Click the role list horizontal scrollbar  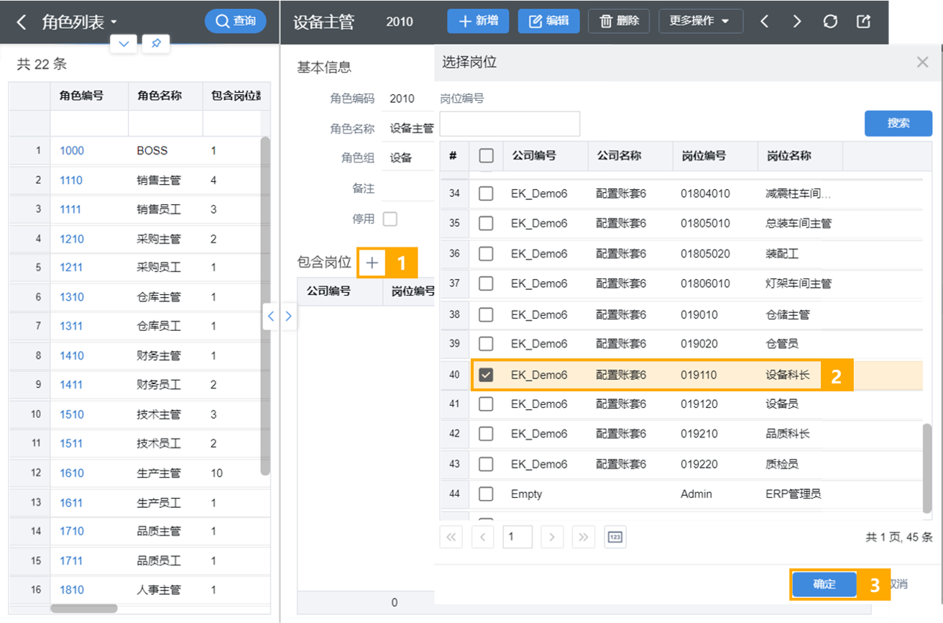(84, 609)
